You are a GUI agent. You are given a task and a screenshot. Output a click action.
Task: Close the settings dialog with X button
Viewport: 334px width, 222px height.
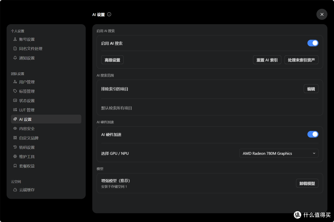click(x=322, y=14)
